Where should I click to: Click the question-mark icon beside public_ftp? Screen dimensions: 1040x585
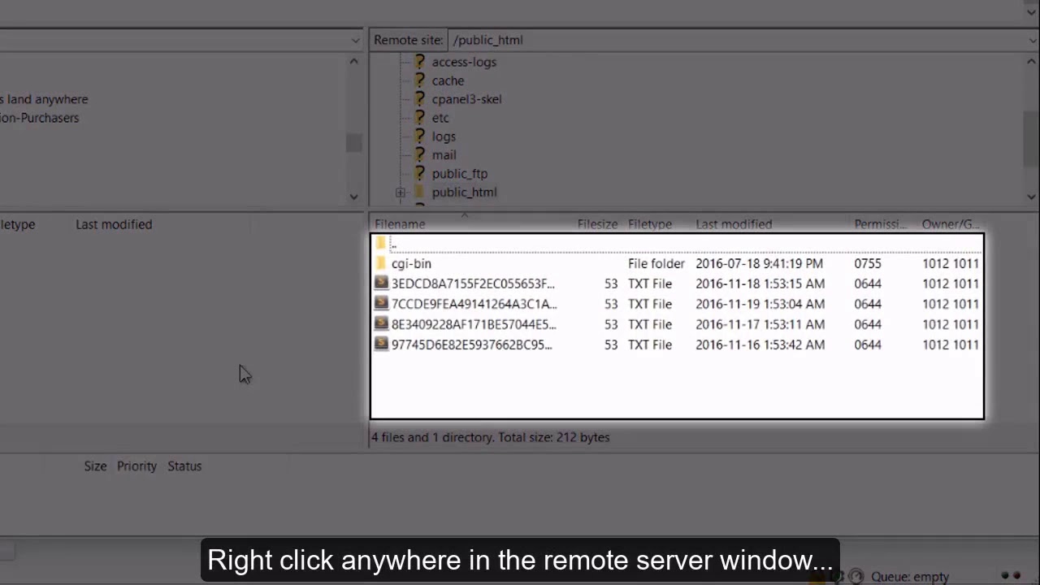[x=419, y=174]
